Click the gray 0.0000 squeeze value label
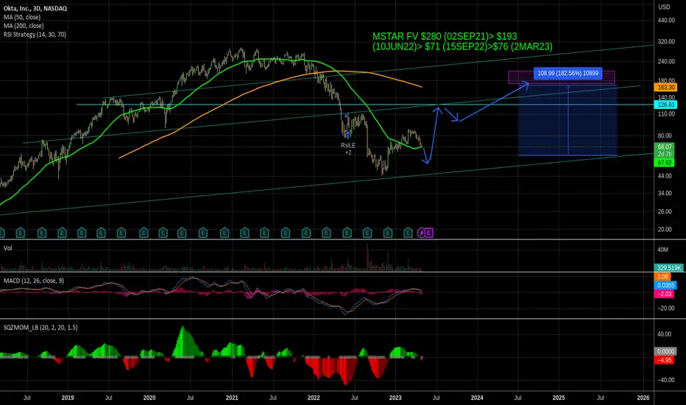Image resolution: width=686 pixels, height=405 pixels. click(665, 351)
